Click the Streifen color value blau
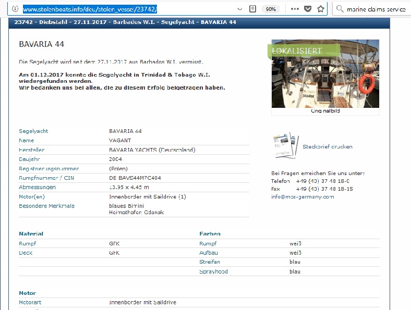The height and width of the screenshot is (310, 411). coord(295,262)
